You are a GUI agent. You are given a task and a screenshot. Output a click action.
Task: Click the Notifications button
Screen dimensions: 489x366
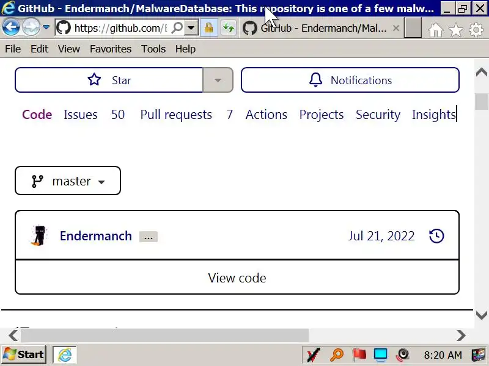tap(350, 80)
